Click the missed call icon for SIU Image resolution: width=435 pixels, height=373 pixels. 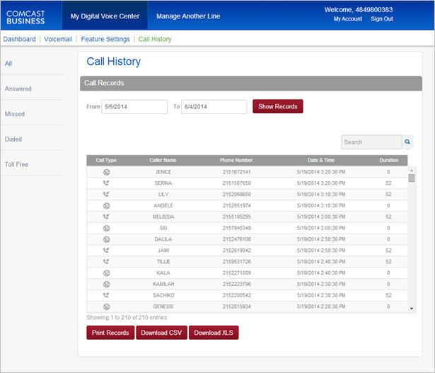(107, 228)
